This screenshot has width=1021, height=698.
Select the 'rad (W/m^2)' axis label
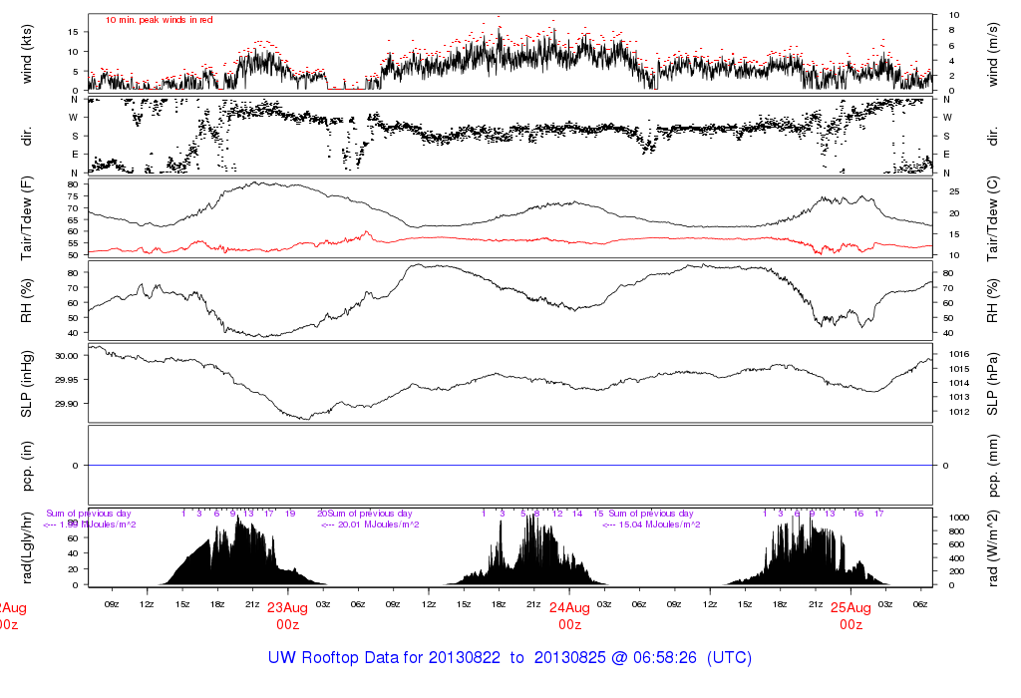point(992,547)
